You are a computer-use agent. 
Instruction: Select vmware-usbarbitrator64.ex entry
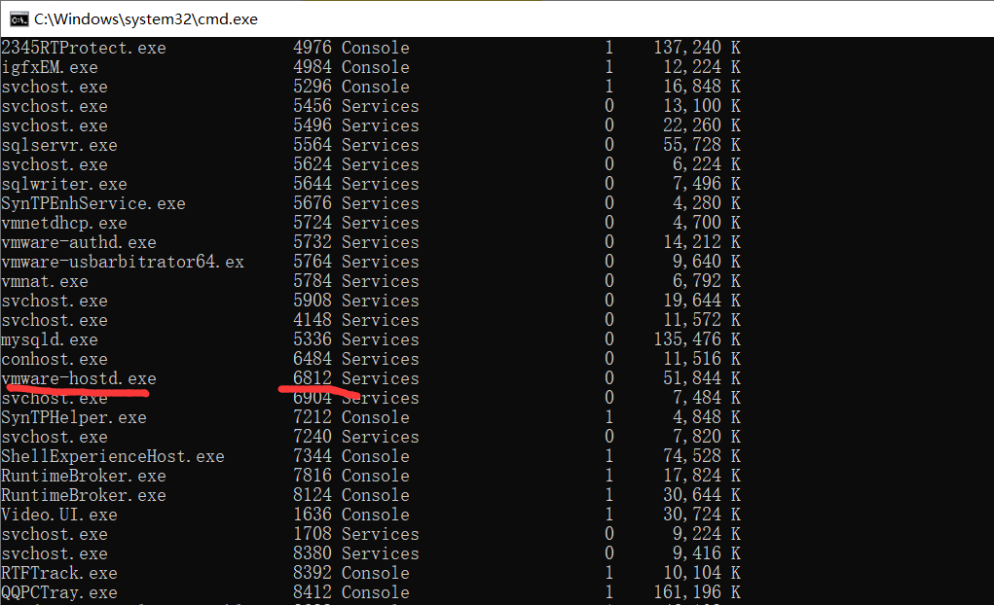tap(123, 262)
